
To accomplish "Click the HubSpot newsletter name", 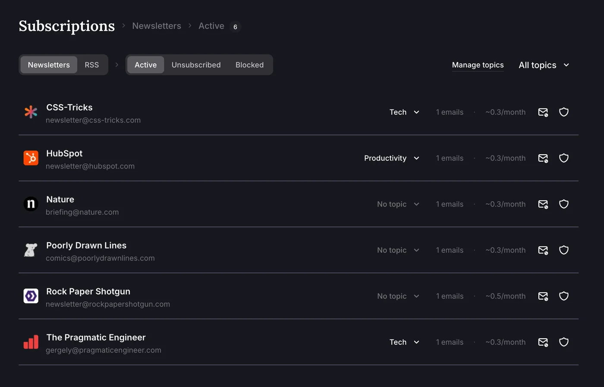I will click(x=64, y=153).
